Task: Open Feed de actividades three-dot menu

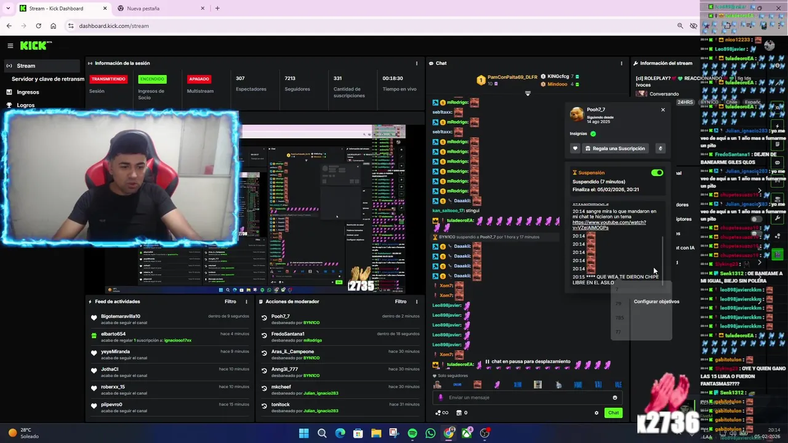Action: coord(246,301)
